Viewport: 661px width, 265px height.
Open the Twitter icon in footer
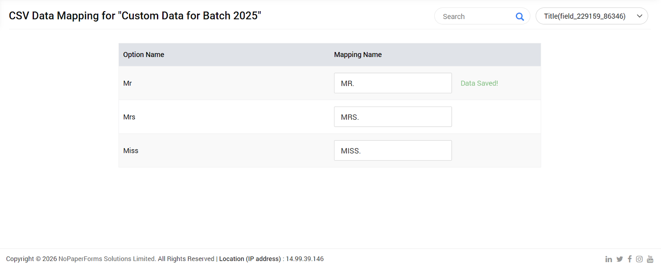click(x=620, y=259)
